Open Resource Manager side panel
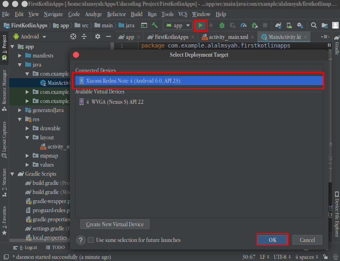This screenshot has height=261, width=340. tap(4, 91)
